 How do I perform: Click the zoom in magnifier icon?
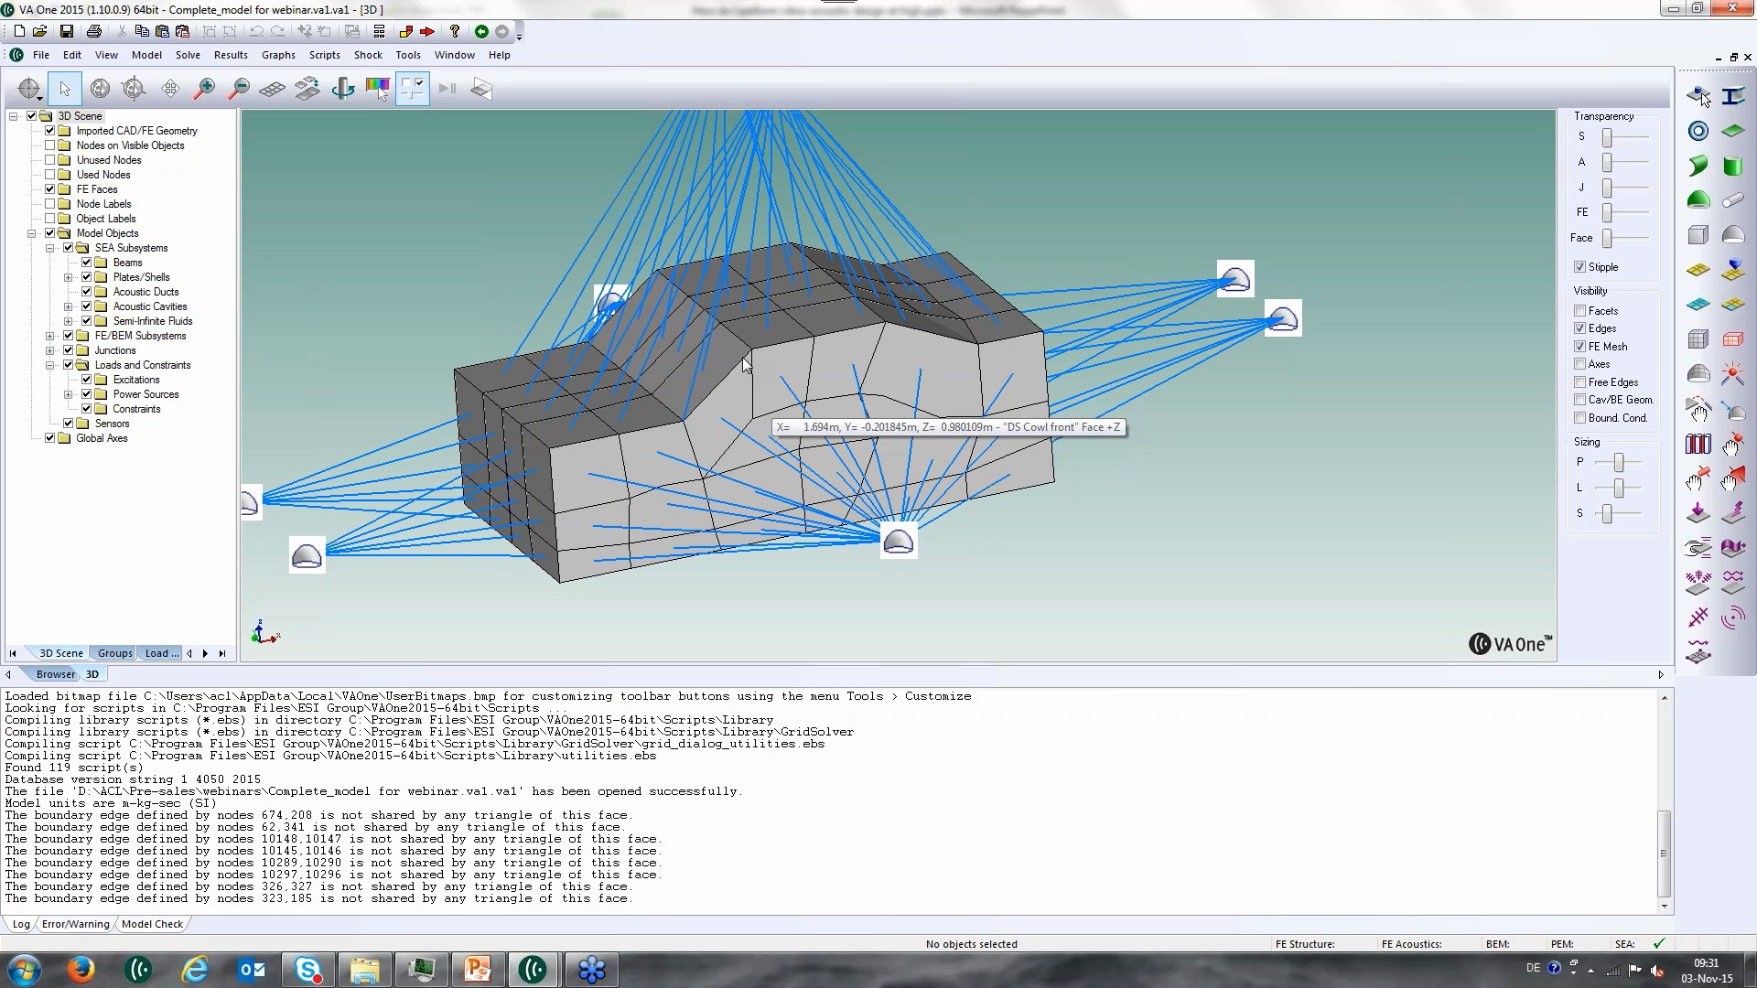[x=204, y=89]
